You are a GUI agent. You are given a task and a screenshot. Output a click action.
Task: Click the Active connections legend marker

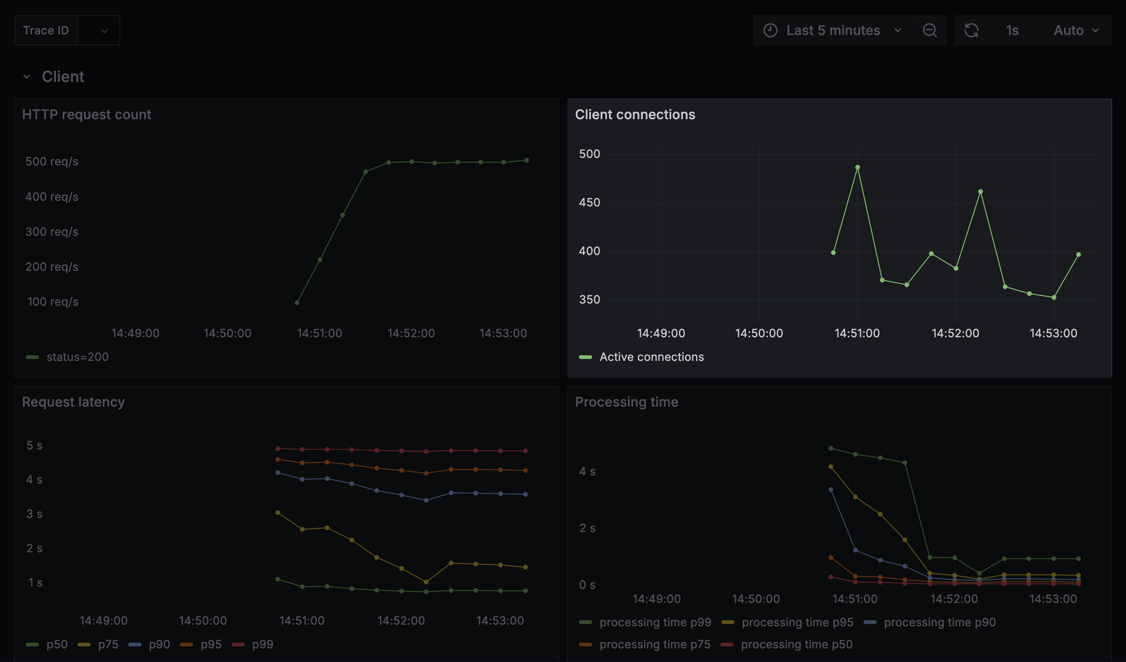point(586,357)
